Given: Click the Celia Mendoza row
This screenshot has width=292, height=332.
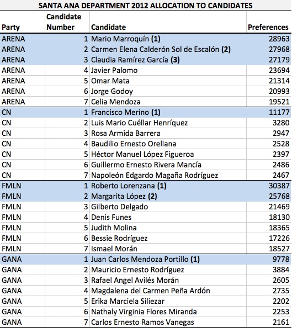Looking at the screenshot, I should [x=146, y=102].
